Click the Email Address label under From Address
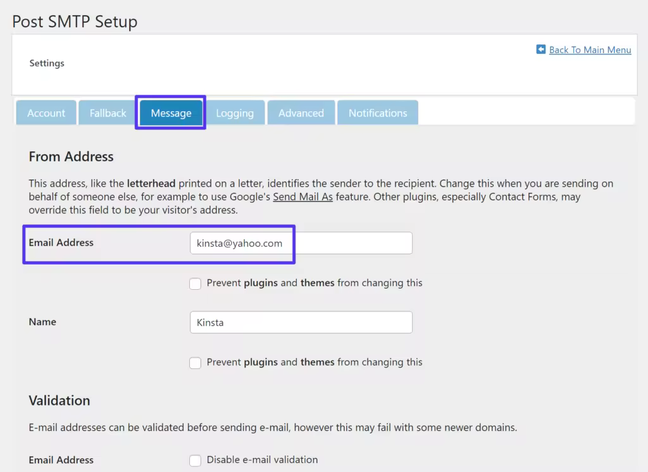 tap(61, 242)
